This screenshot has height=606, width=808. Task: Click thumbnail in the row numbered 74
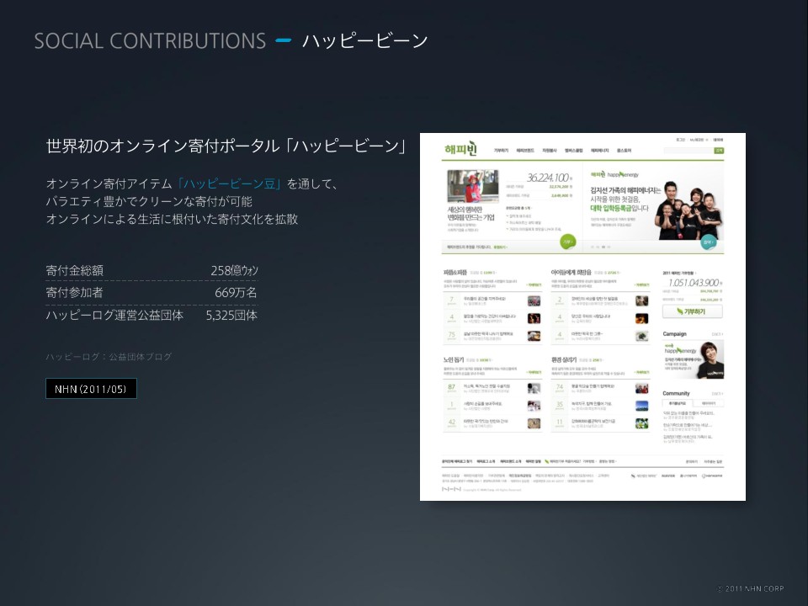click(x=641, y=389)
